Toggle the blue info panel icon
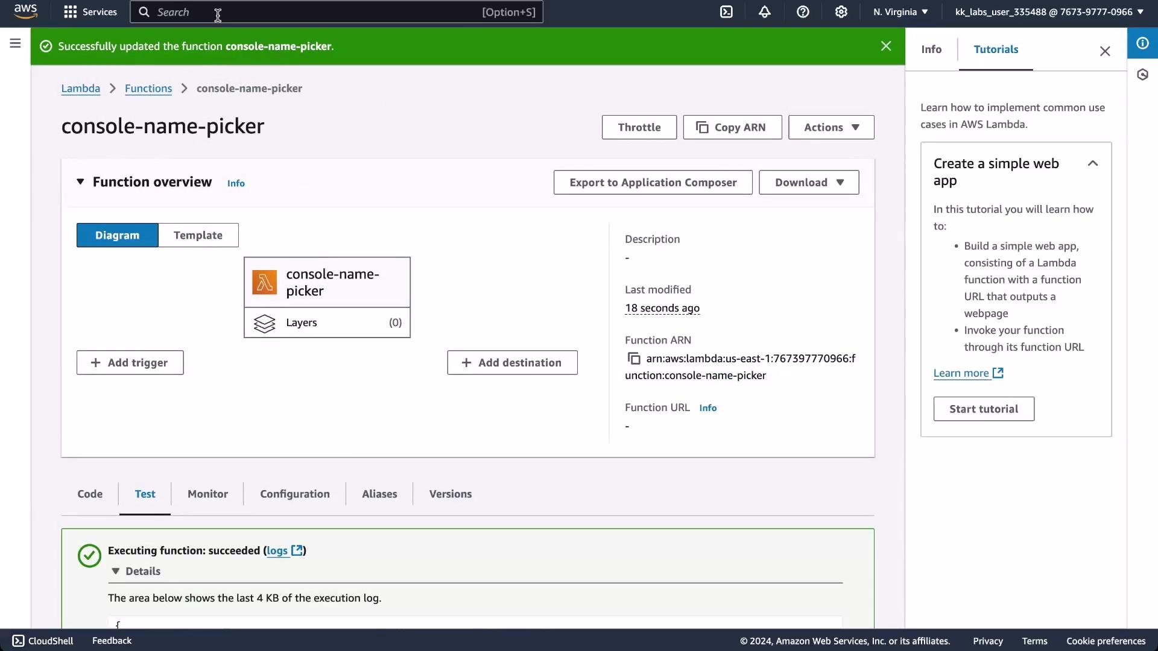1158x651 pixels. pyautogui.click(x=1142, y=43)
